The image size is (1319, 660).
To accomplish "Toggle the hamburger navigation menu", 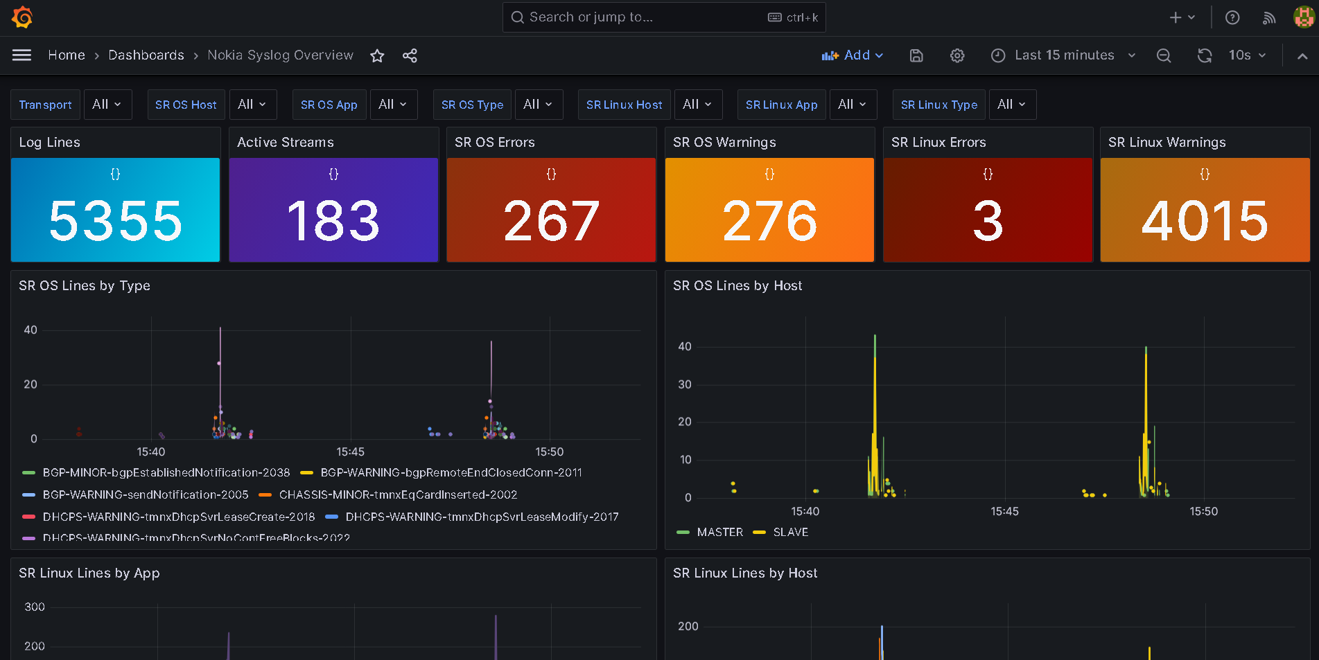I will click(22, 55).
